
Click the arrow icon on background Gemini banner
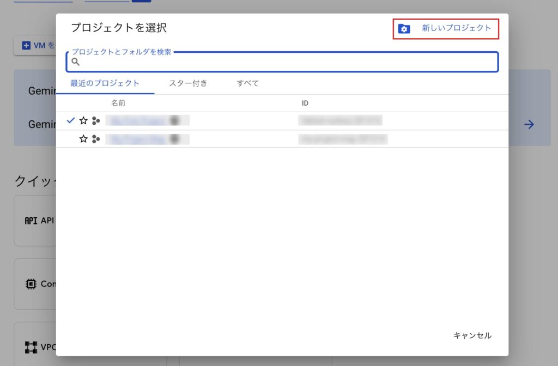529,124
